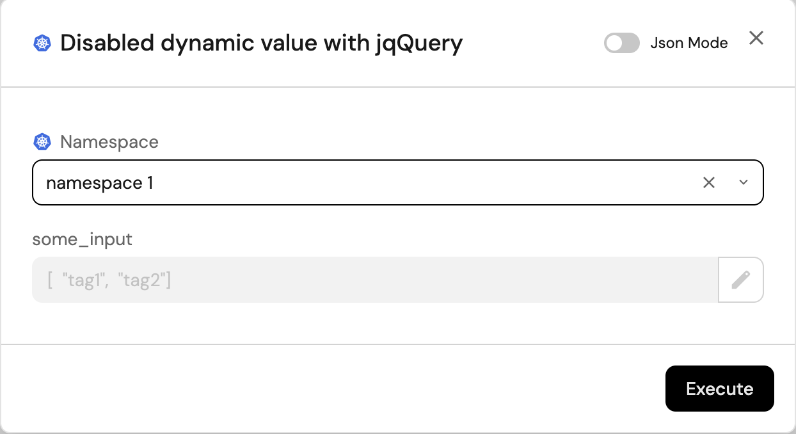Image resolution: width=796 pixels, height=434 pixels.
Task: Click the Json Mode menu label text
Action: 689,43
